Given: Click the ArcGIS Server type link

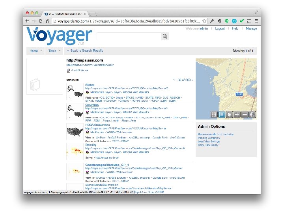Looking at the screenshot, I should [x=80, y=70].
